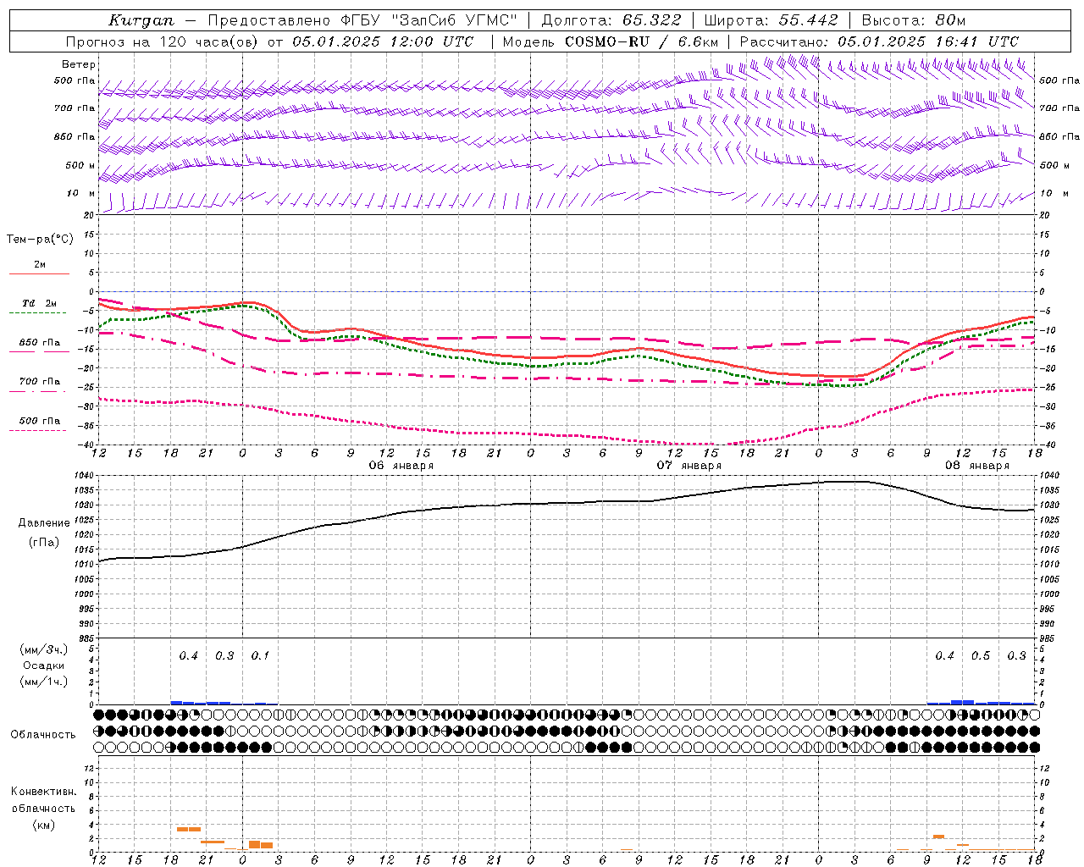Click the "0.5" precipitation value
Viewport: 1084px width, 867px height.
[981, 655]
